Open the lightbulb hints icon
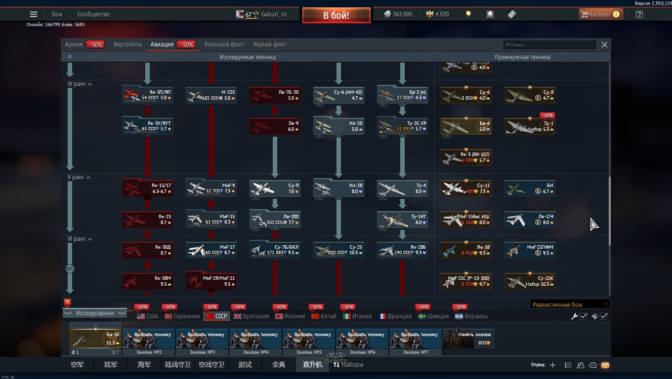The image size is (672, 379). coord(468,14)
